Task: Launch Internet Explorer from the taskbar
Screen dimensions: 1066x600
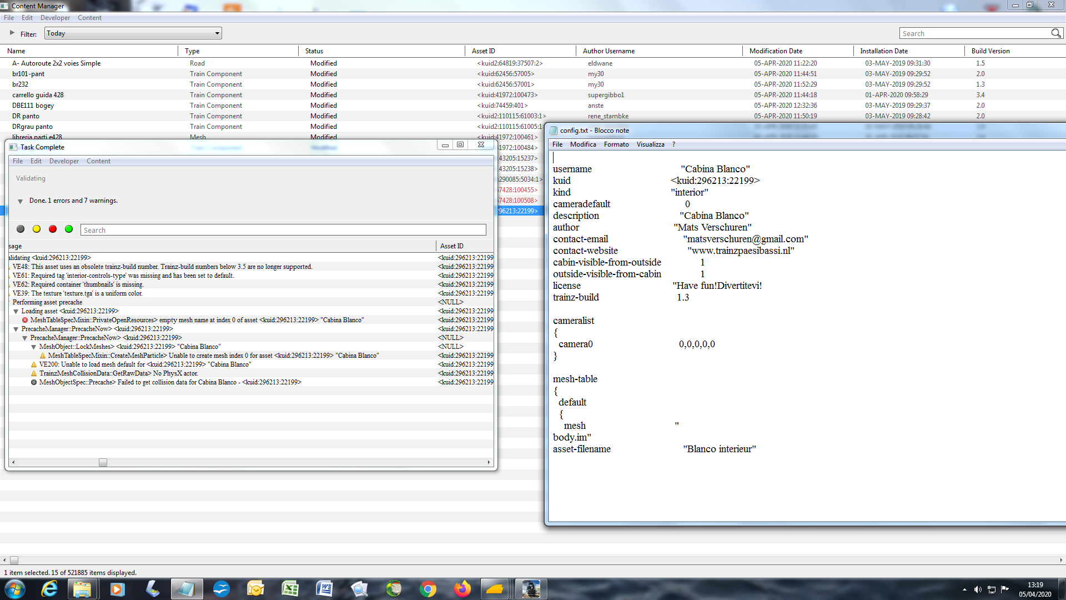Action: click(x=49, y=589)
